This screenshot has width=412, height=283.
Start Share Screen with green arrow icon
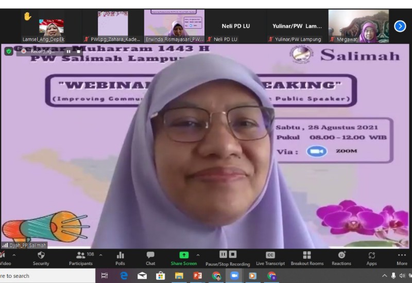184,258
